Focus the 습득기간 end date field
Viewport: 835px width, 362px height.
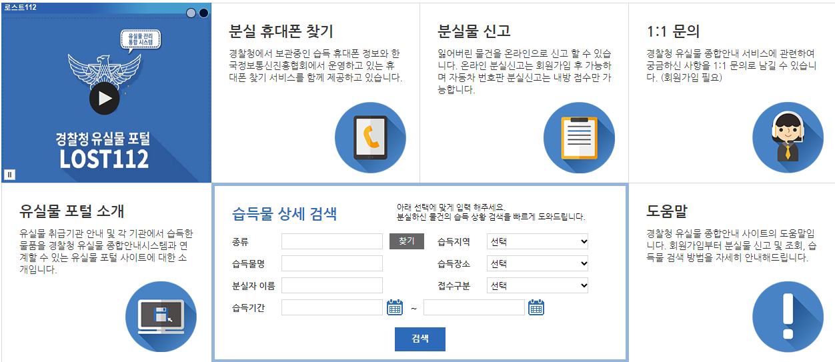point(474,307)
